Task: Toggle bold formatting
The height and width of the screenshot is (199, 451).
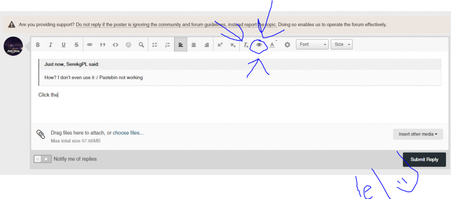Action: point(38,45)
